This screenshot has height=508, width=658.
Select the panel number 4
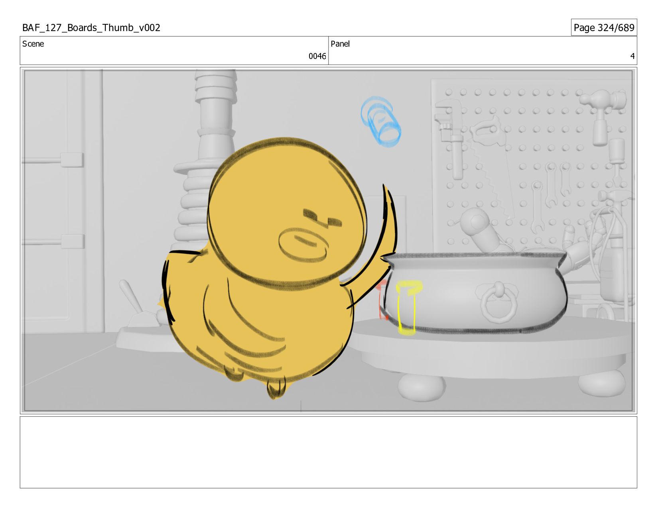(632, 56)
